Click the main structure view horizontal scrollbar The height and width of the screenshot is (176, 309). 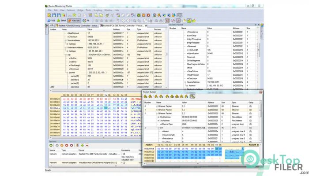coord(108,91)
